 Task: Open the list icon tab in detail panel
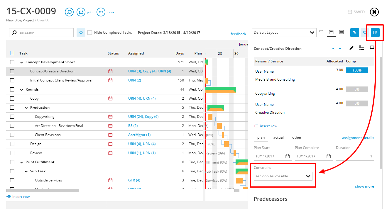tap(362, 48)
